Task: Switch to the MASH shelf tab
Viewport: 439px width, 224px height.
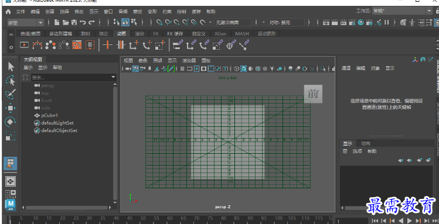Action: pyautogui.click(x=242, y=34)
